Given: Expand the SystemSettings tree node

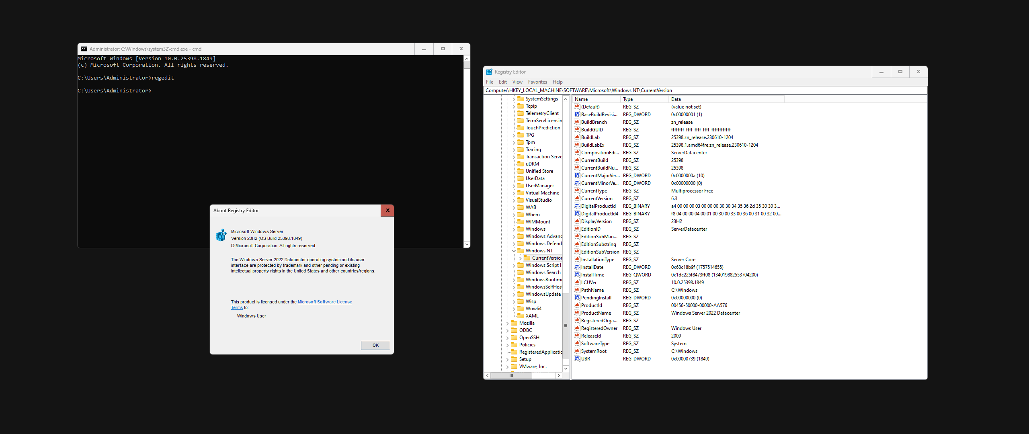Looking at the screenshot, I should [x=514, y=99].
